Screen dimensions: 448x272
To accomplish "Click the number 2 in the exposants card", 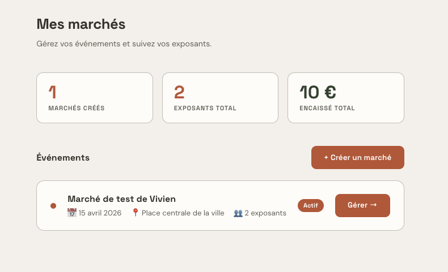I will click(179, 92).
